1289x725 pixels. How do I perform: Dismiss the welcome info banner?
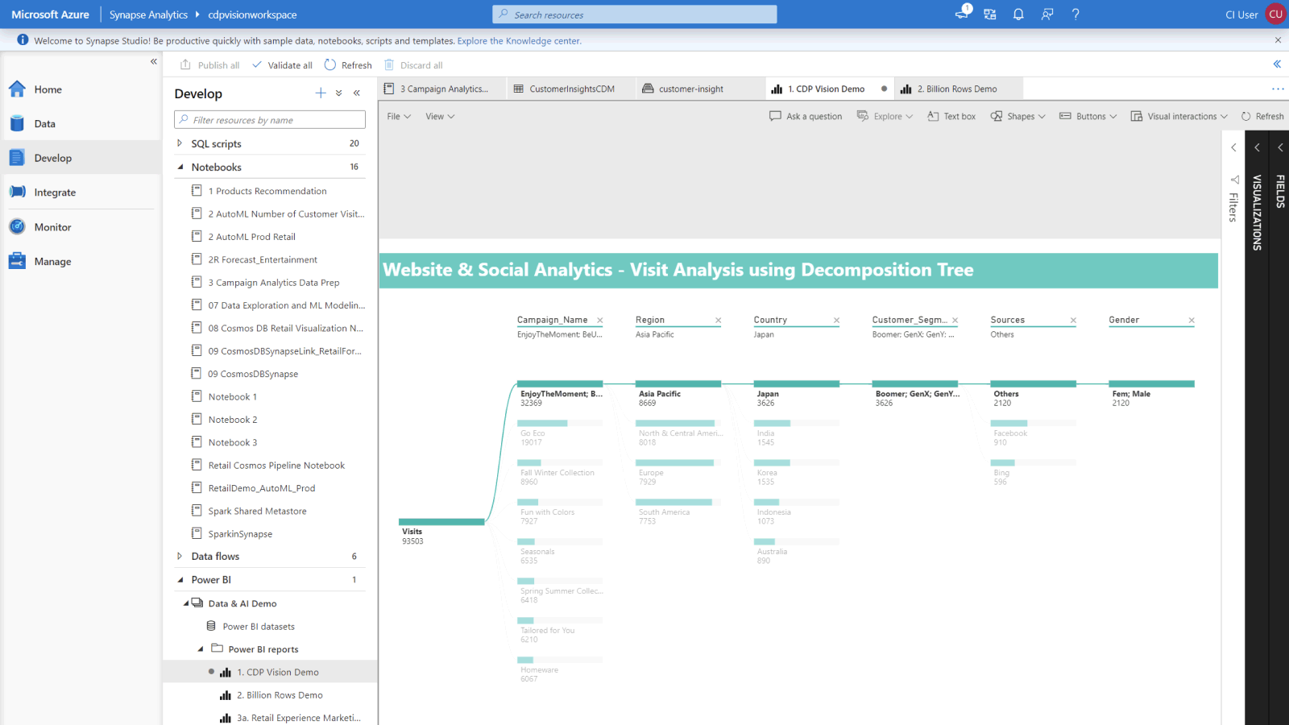pyautogui.click(x=1278, y=40)
